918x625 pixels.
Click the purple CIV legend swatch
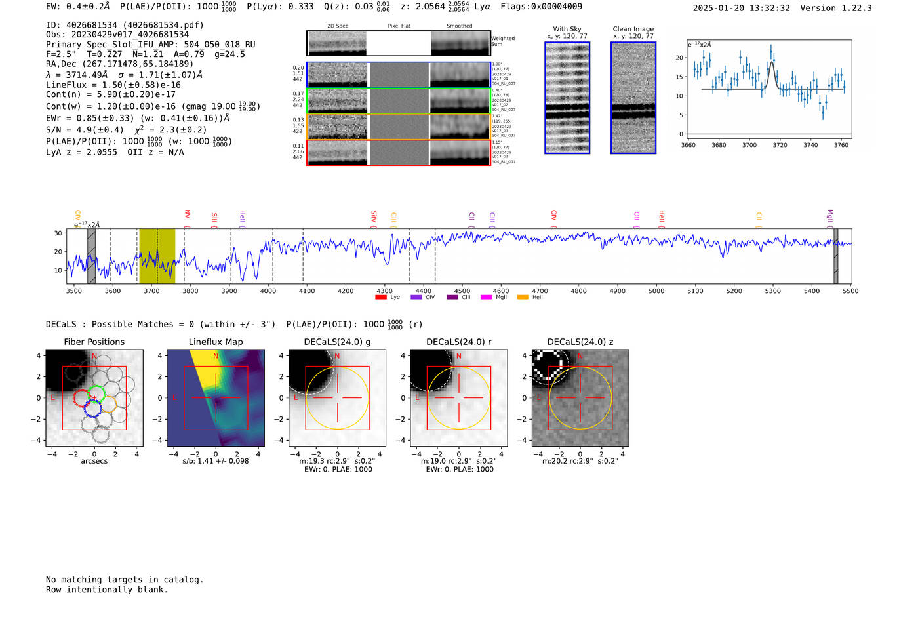point(416,298)
